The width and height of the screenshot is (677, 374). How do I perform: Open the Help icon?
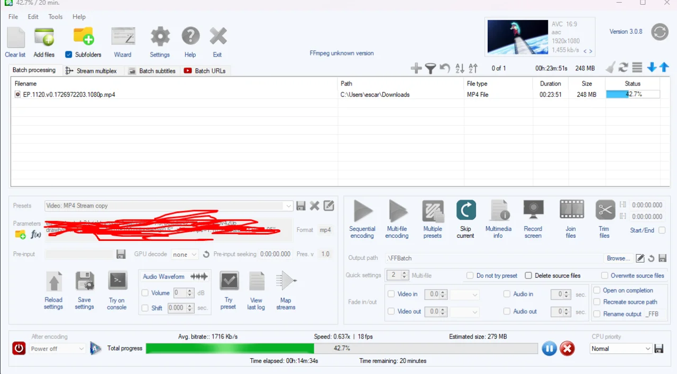pyautogui.click(x=190, y=37)
